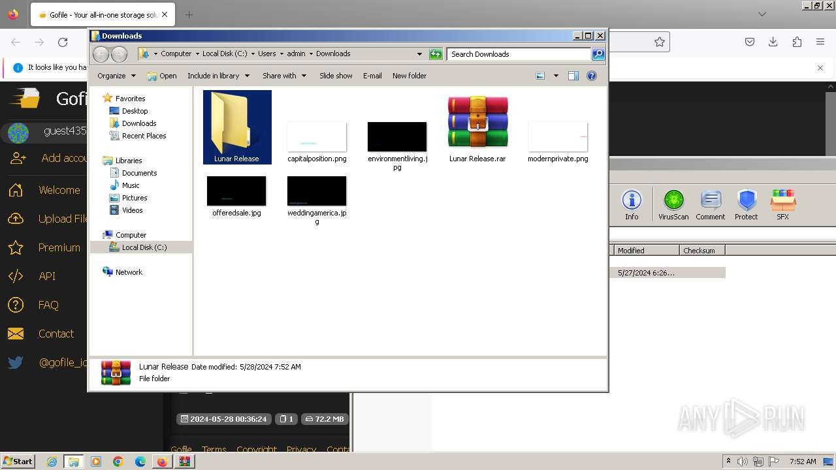Click Explorer Forward navigation button
This screenshot has height=470, width=836.
[119, 54]
